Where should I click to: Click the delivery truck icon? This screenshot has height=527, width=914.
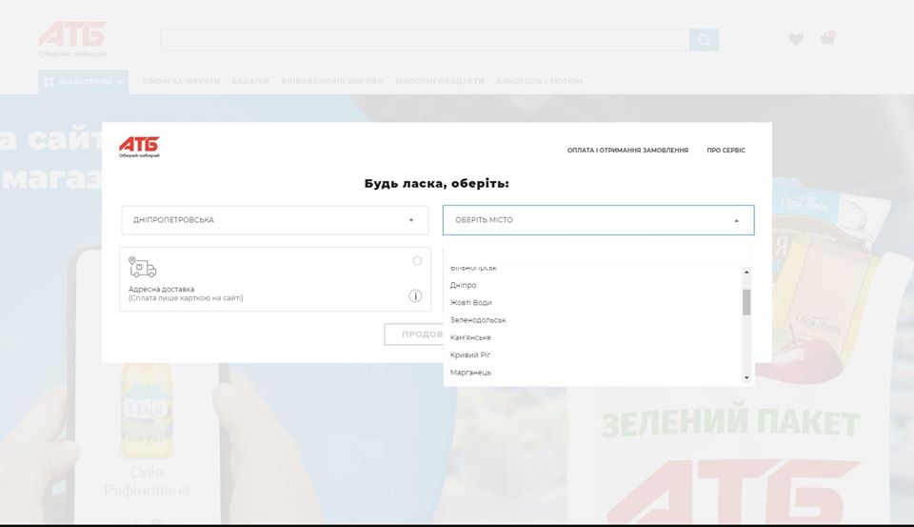142,267
